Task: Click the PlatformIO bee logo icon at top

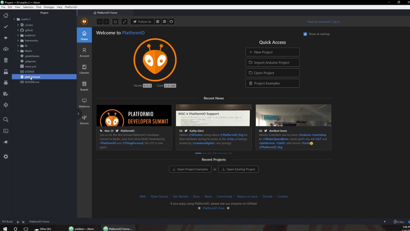Action: click(84, 21)
